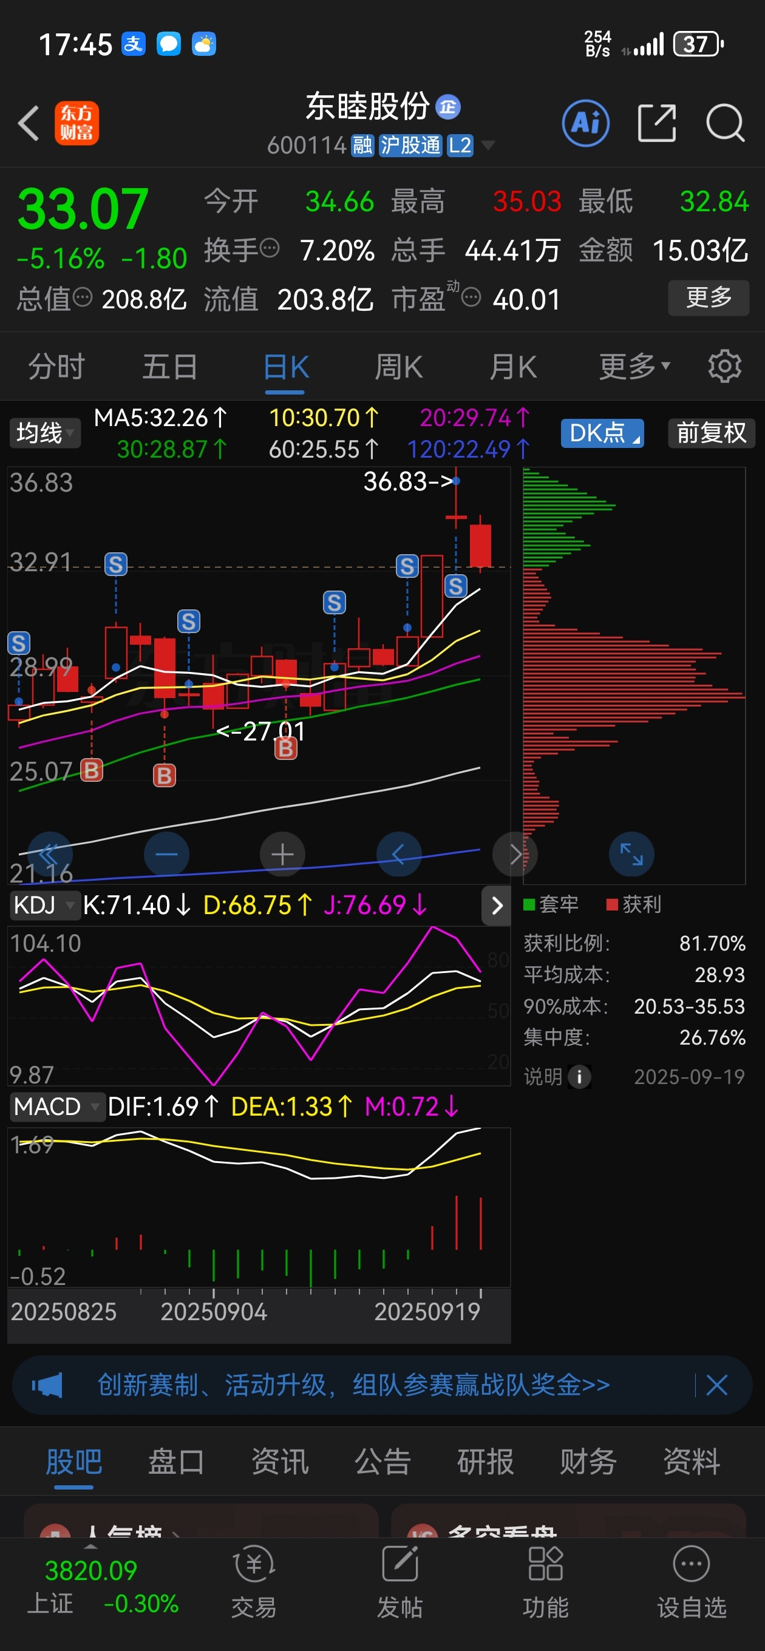
Task: Zoom out chart with minus button
Action: [x=167, y=853]
